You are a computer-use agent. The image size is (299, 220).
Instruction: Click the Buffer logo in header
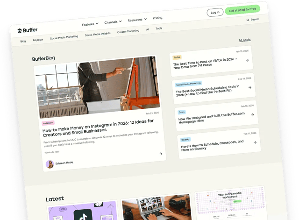pos(27,30)
